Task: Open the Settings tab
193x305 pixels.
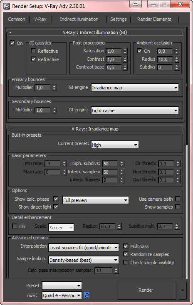Action: pos(119,19)
